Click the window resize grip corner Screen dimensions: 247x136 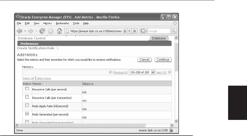(177, 131)
